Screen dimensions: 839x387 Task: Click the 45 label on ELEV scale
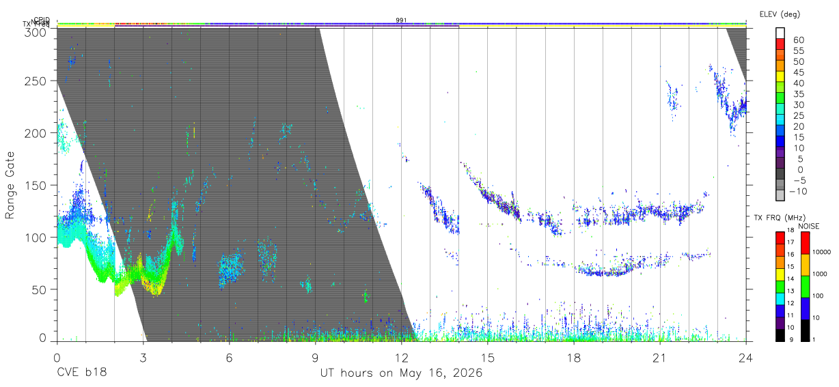click(798, 72)
